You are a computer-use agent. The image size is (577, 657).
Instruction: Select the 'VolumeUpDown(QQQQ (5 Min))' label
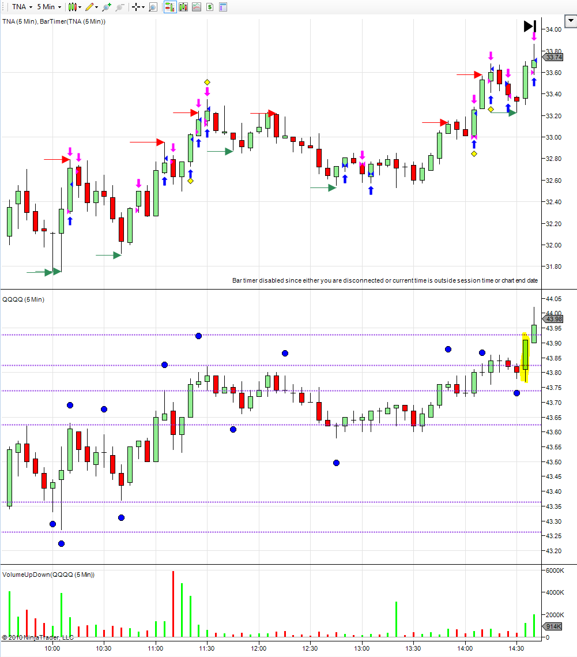coord(48,575)
